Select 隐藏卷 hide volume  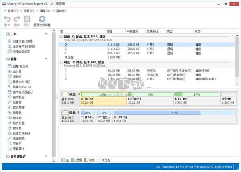(x=14, y=113)
